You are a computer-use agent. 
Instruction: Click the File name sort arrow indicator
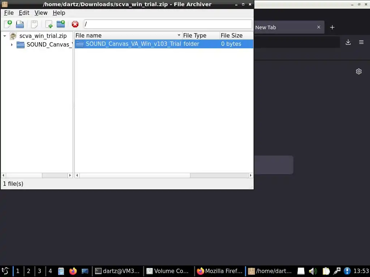click(x=179, y=35)
